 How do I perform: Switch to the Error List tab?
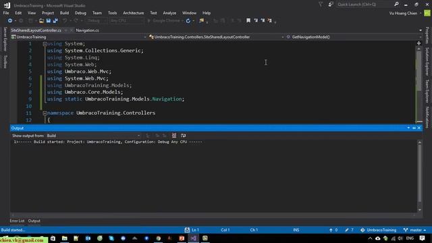[17, 221]
